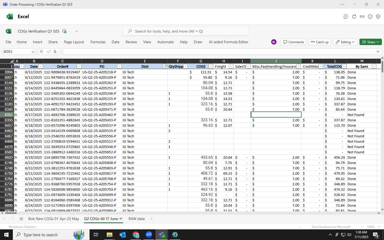This screenshot has height=240, width=384.
Task: Confirm formula entry with the checkmark icon
Action: [x=49, y=51]
